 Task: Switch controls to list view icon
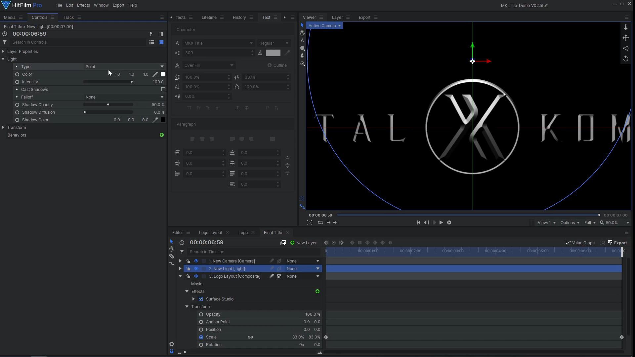[152, 42]
